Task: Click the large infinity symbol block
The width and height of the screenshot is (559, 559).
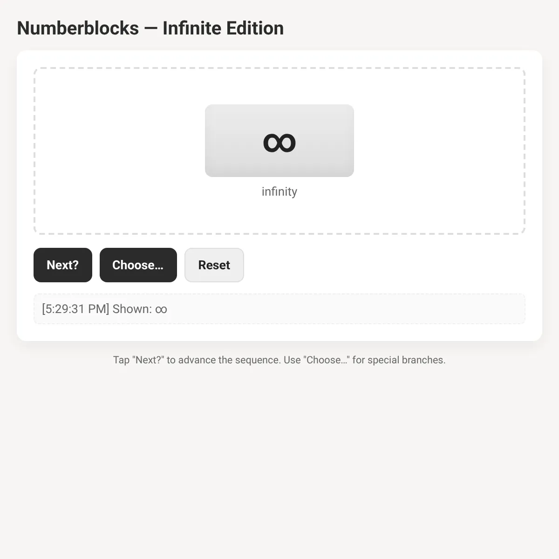Action: (279, 141)
